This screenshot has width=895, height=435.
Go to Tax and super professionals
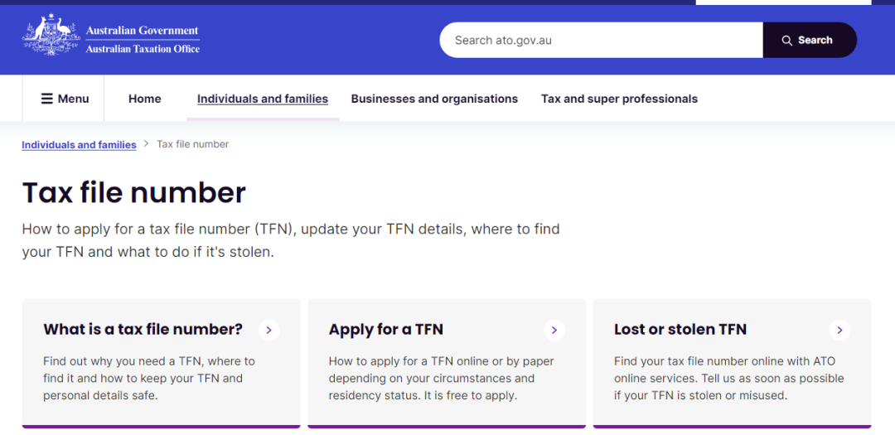coord(619,99)
